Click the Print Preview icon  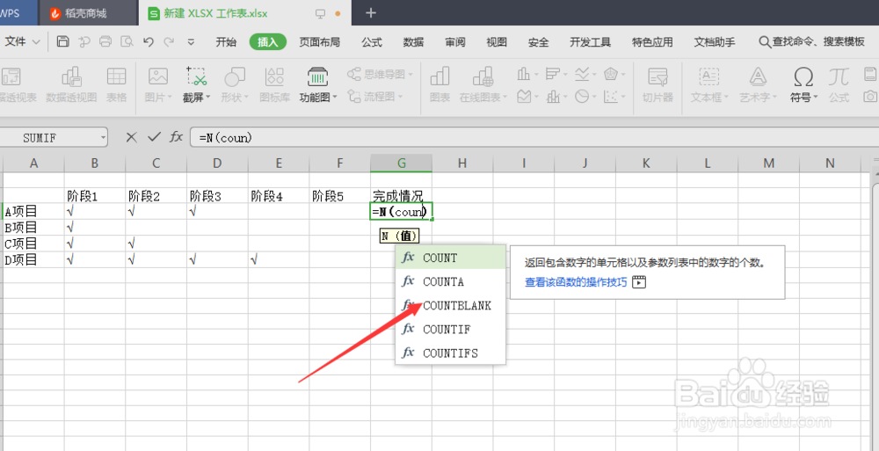tap(127, 41)
